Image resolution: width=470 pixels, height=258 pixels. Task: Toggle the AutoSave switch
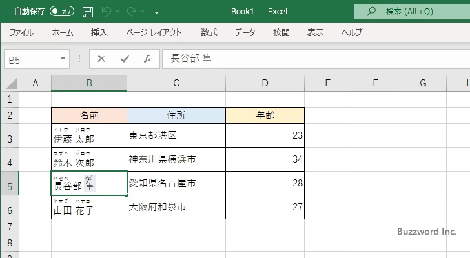[x=62, y=12]
